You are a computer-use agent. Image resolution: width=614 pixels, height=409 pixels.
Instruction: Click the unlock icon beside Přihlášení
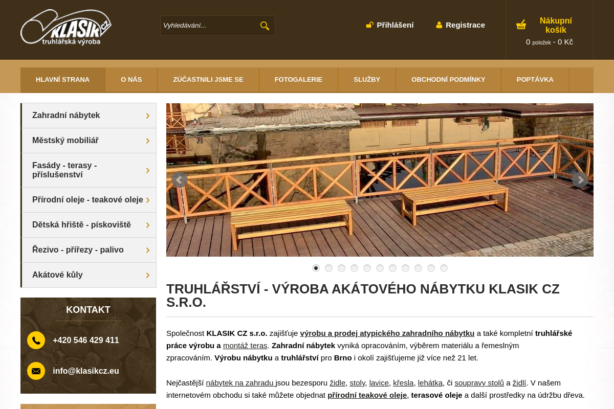369,25
